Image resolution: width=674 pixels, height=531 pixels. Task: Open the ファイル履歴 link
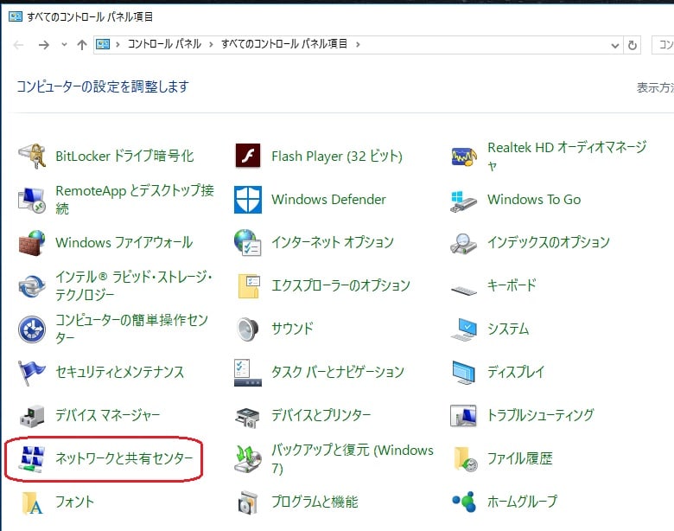tap(520, 458)
